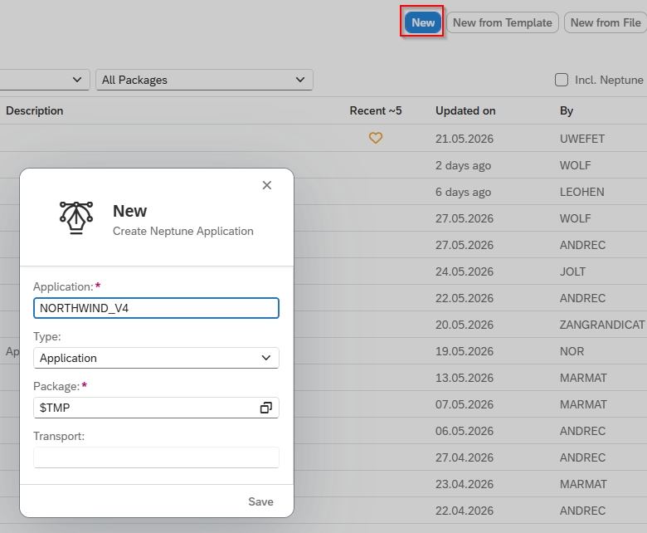647x533 pixels.
Task: Click the JOLT user cell
Action: point(572,271)
